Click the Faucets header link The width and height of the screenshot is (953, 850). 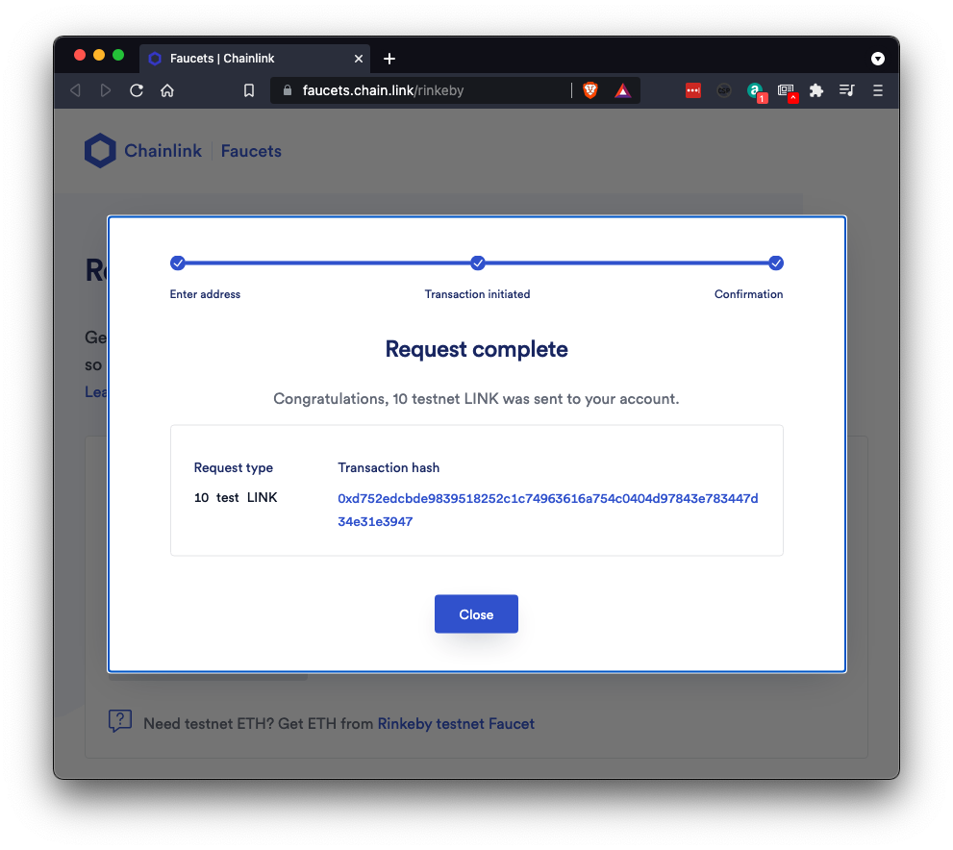pos(251,151)
